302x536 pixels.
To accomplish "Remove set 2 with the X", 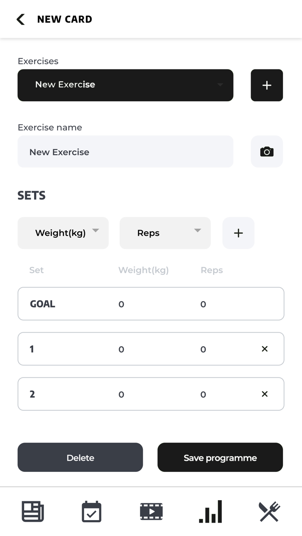I will [x=264, y=394].
